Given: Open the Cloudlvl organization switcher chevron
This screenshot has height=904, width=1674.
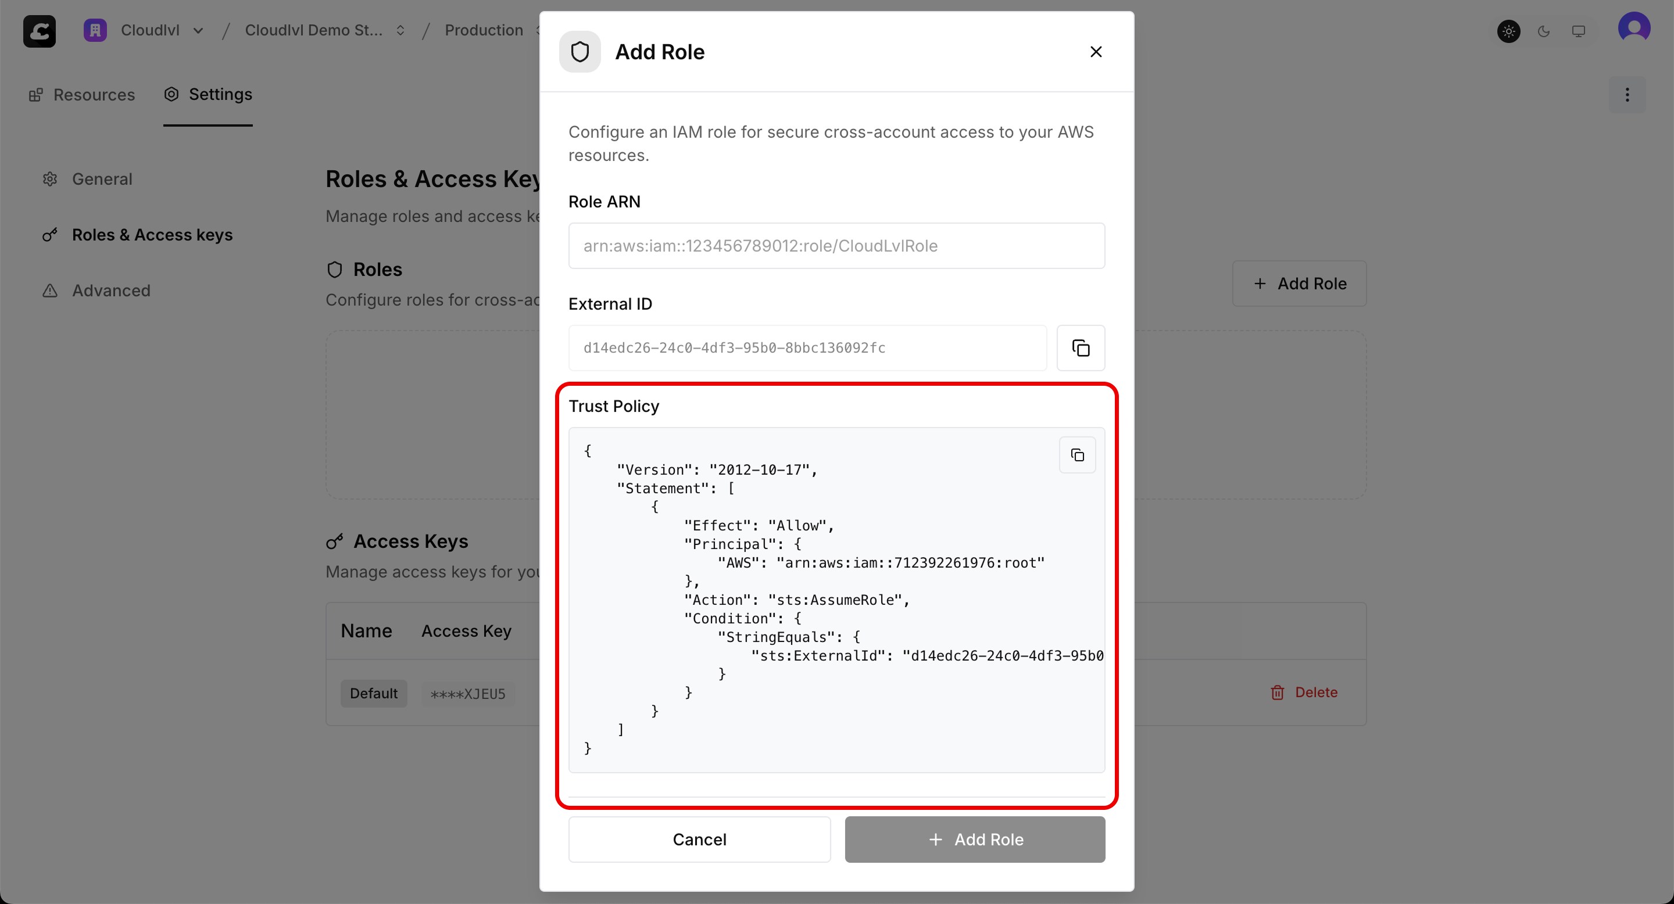Looking at the screenshot, I should [x=199, y=30].
